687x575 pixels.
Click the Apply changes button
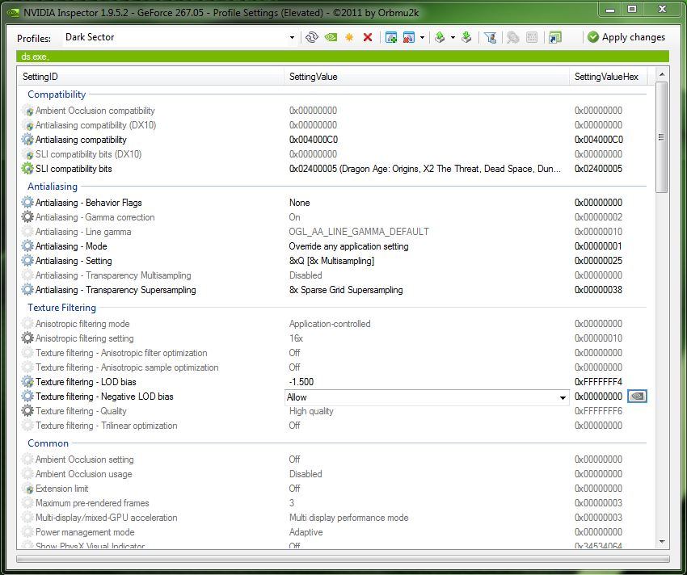(626, 37)
